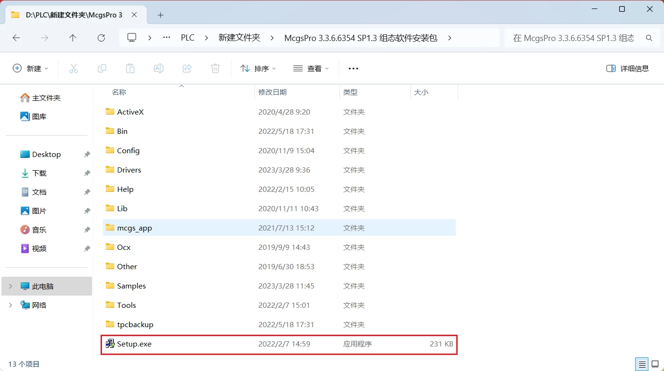This screenshot has height=371, width=664.
Task: Switch to large icons view layout icon
Action: click(x=655, y=364)
